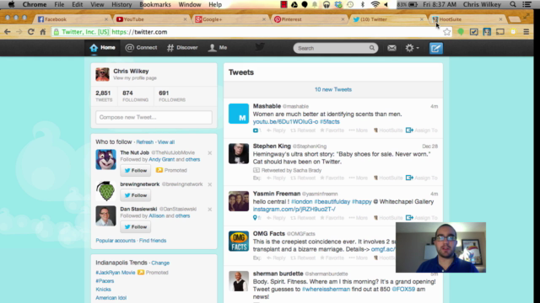Viewport: 540px width, 303px height.
Task: Follow the brewingnetwork account
Action: pos(135,195)
